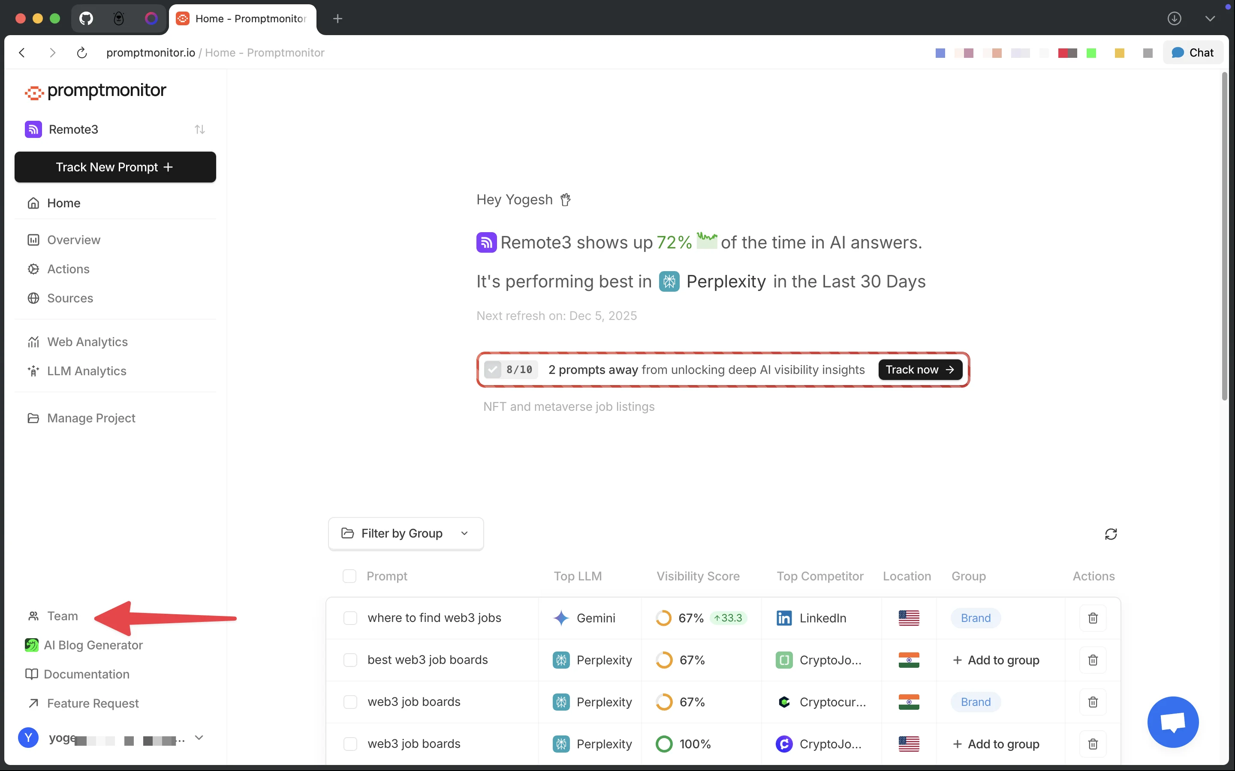Tick the 'best web3 job boards' row checkbox
1235x771 pixels.
coord(350,660)
